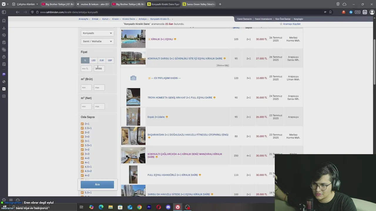The height and width of the screenshot is (211, 376).
Task: Open the Wikipedia web panel
Action: point(4,89)
